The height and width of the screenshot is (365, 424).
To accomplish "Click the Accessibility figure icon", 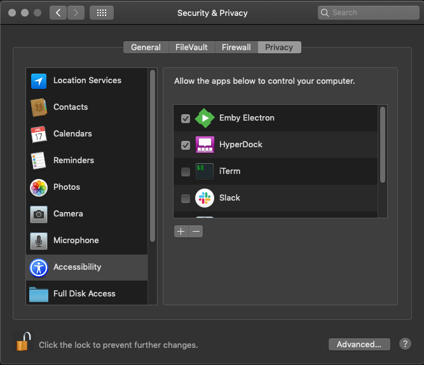I will [39, 268].
